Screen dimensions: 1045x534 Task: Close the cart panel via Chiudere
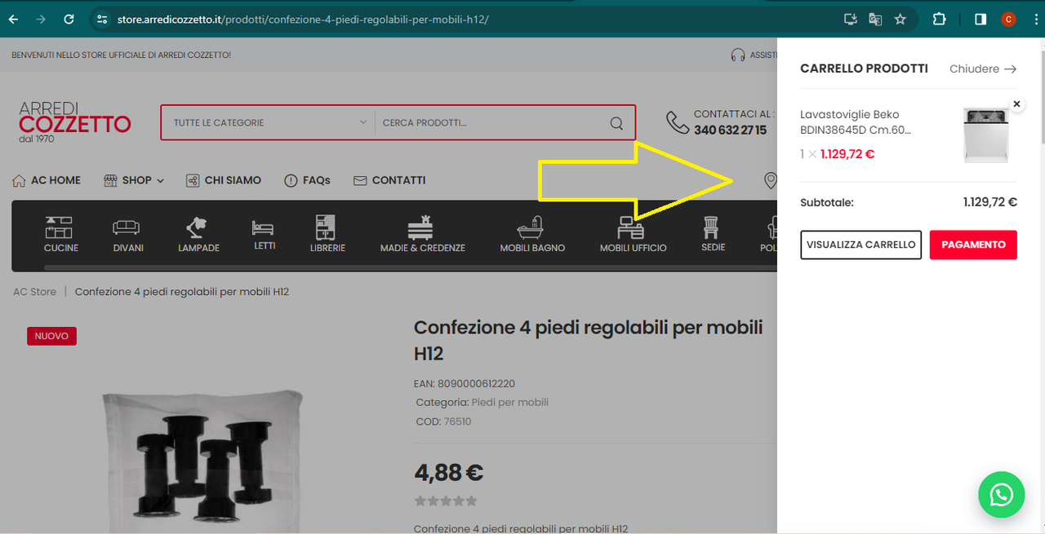[983, 69]
